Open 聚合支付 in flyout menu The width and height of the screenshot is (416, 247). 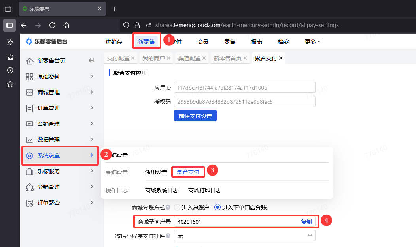tap(188, 172)
